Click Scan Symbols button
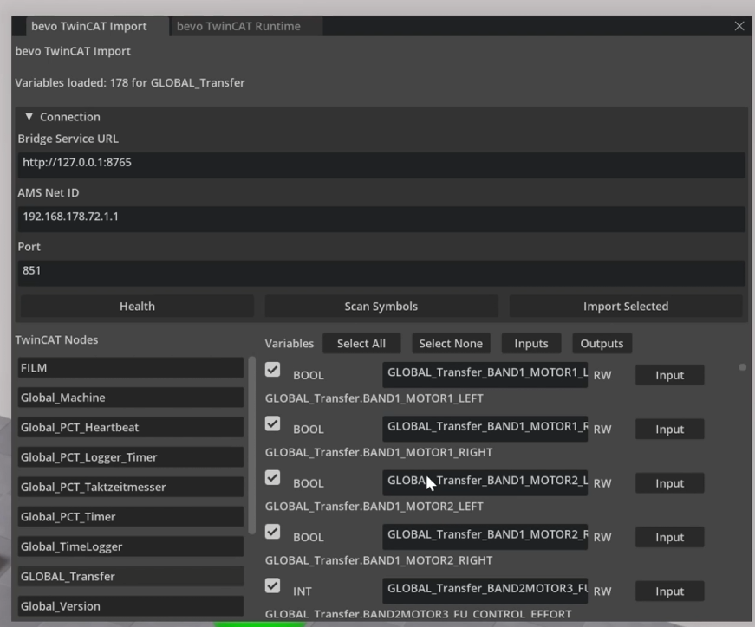755x627 pixels. point(381,307)
